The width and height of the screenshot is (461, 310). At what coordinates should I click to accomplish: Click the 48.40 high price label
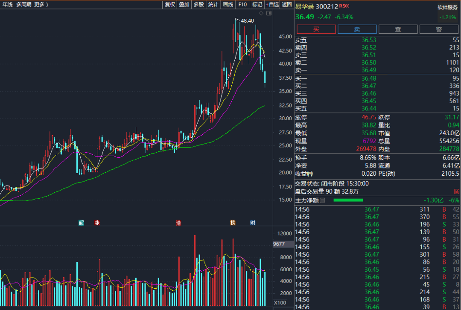(247, 21)
